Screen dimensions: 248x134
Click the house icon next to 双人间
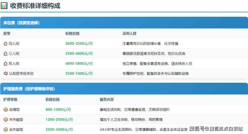tap(5, 63)
